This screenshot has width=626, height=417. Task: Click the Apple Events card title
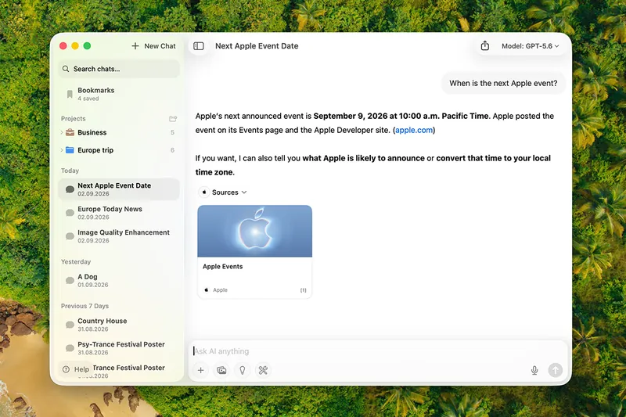[223, 266]
